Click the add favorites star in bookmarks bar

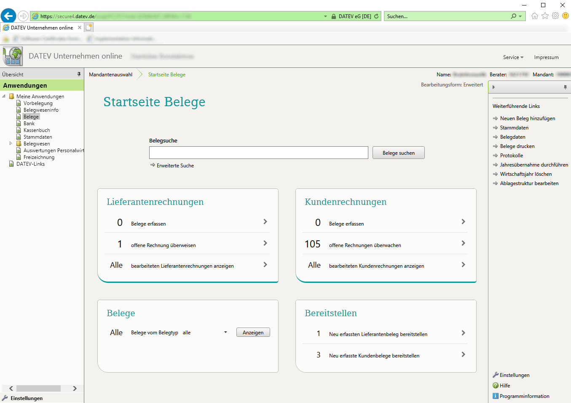pyautogui.click(x=6, y=39)
